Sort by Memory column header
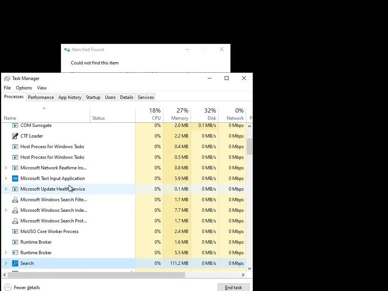Viewport: 388px width, 291px height. (177, 114)
